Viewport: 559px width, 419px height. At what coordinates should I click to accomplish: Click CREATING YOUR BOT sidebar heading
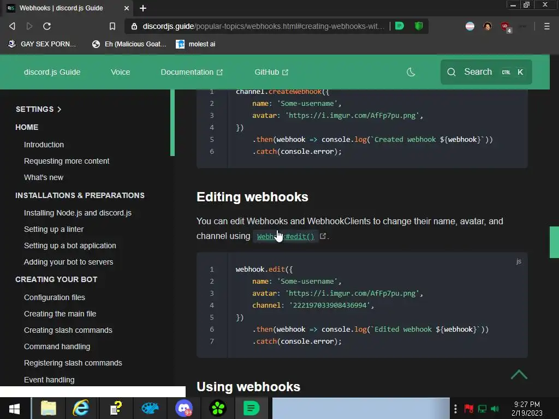pyautogui.click(x=56, y=279)
